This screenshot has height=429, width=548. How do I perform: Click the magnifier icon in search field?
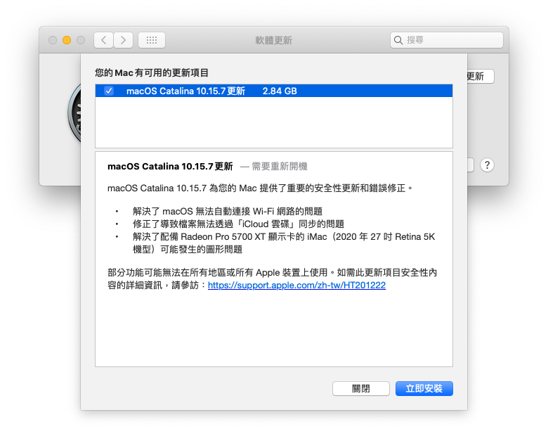398,40
